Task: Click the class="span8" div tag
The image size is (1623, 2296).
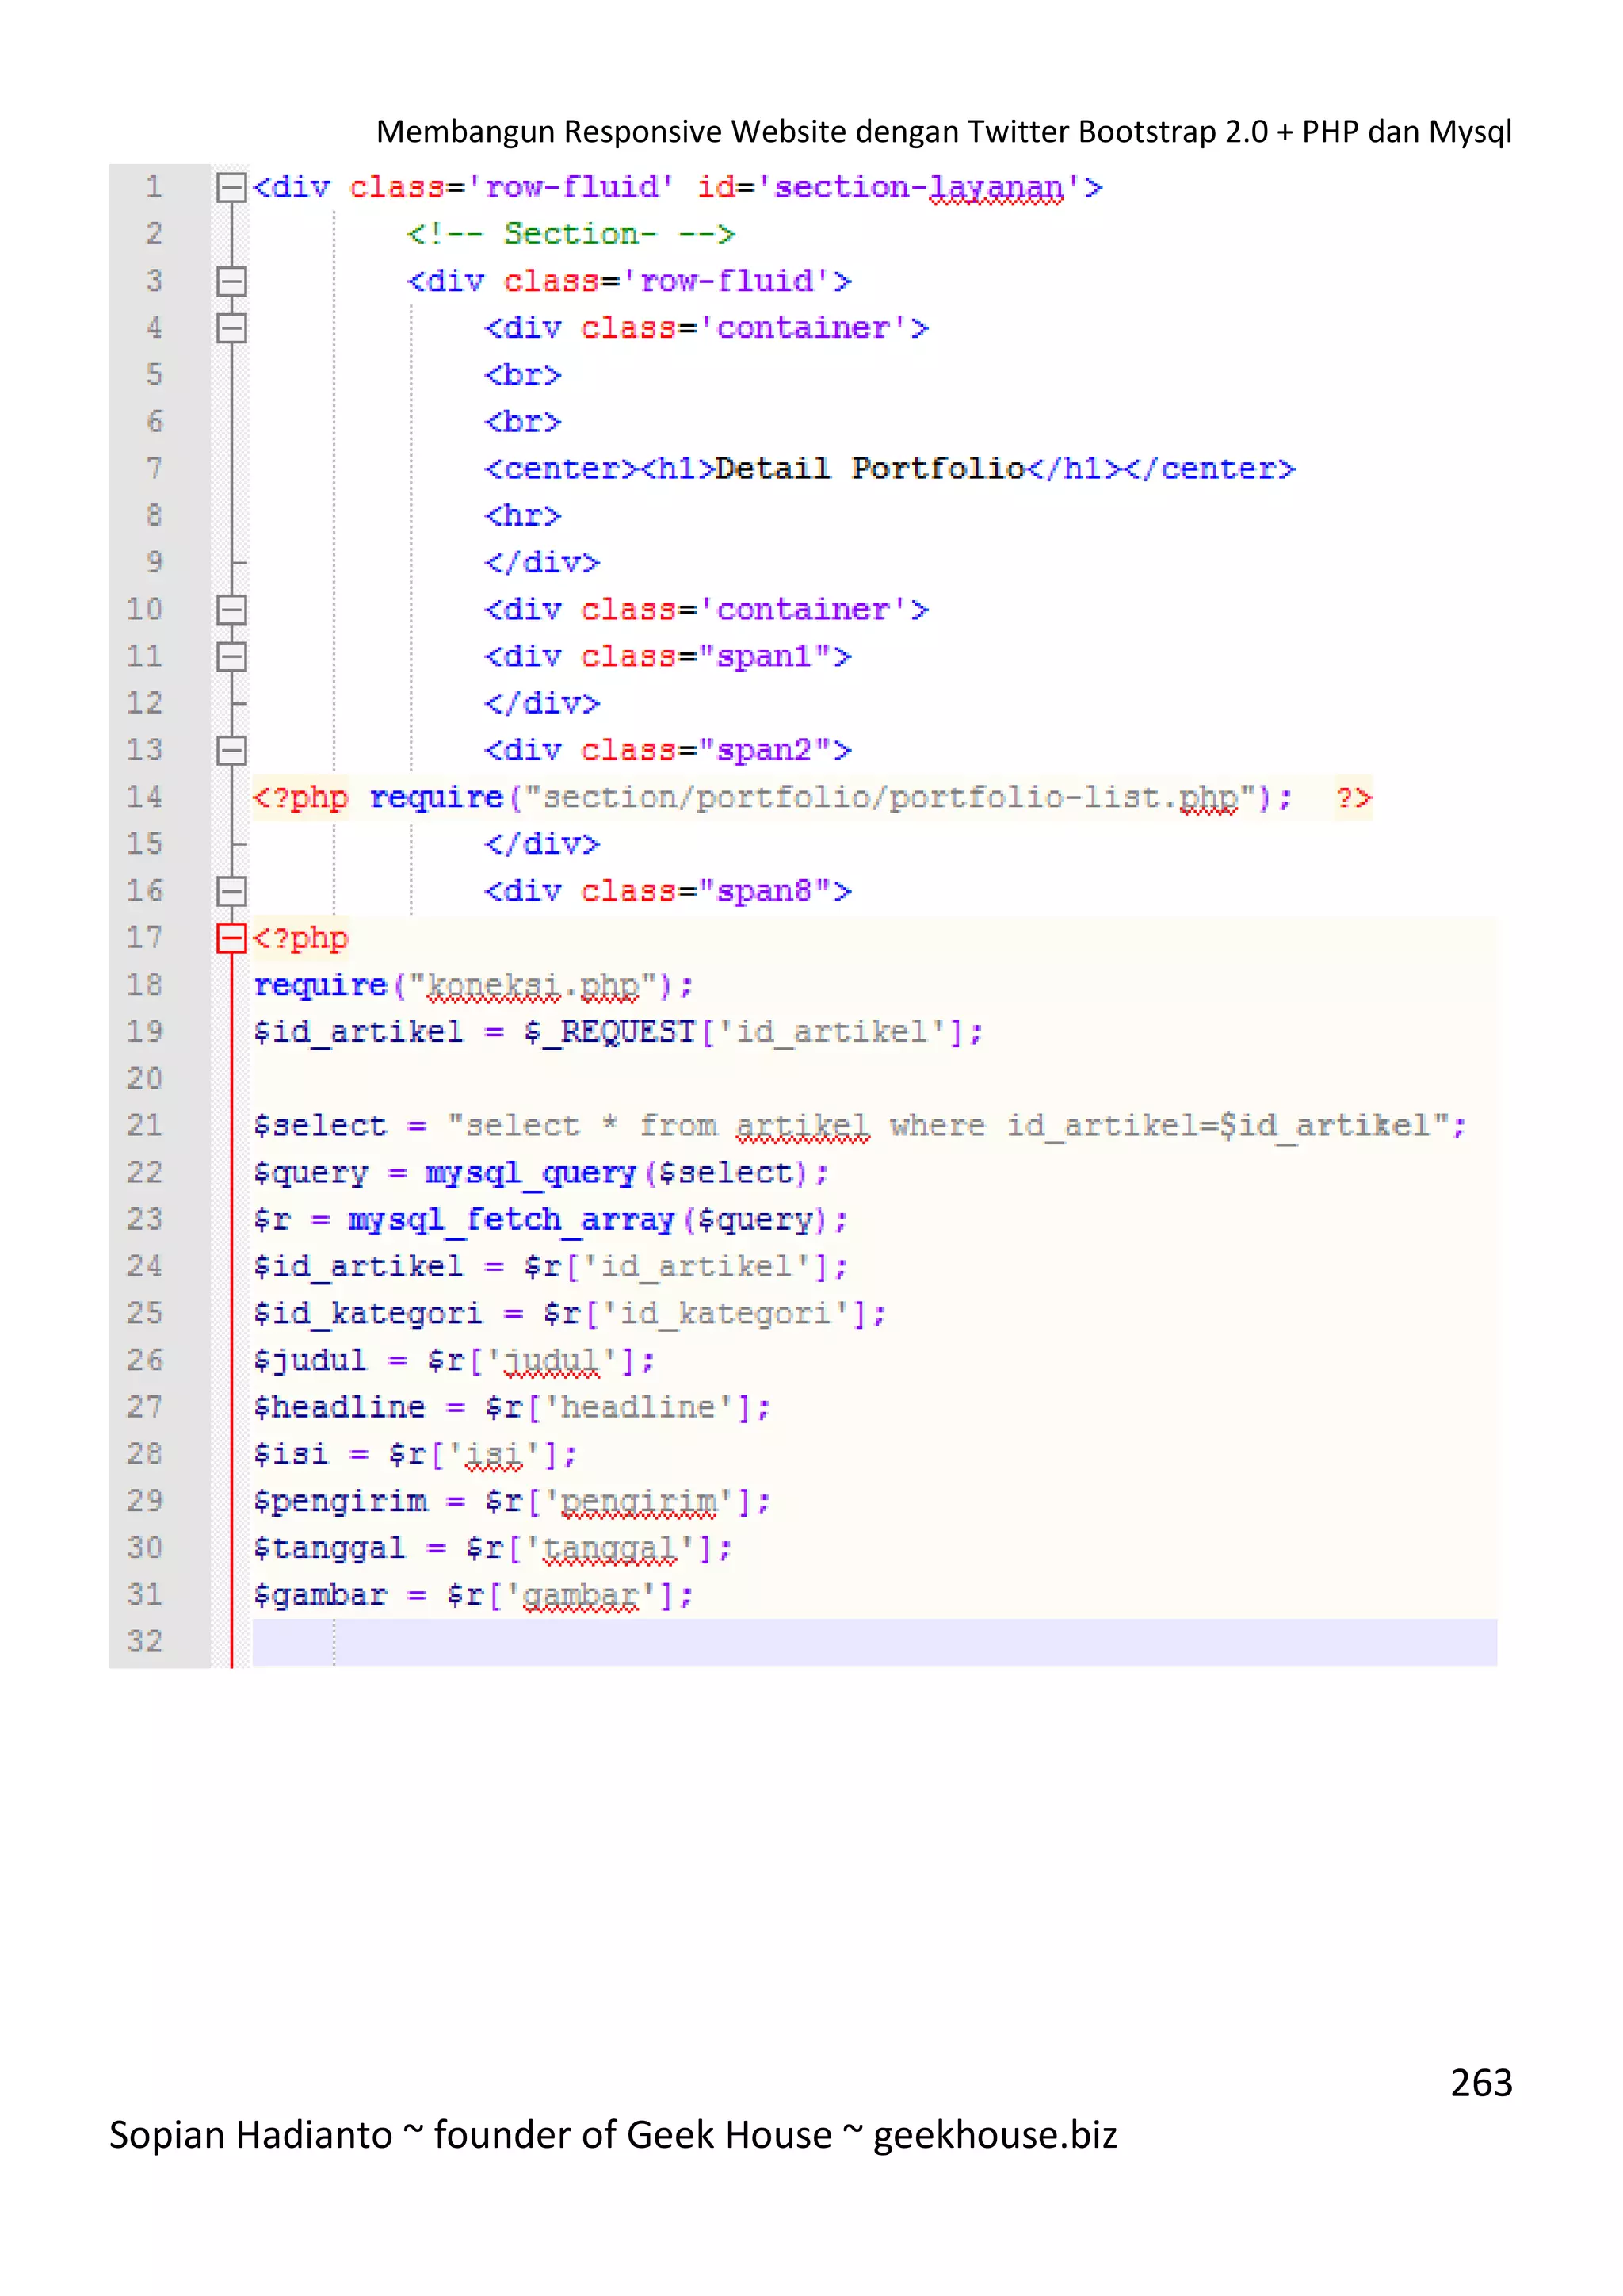Action: tap(667, 891)
